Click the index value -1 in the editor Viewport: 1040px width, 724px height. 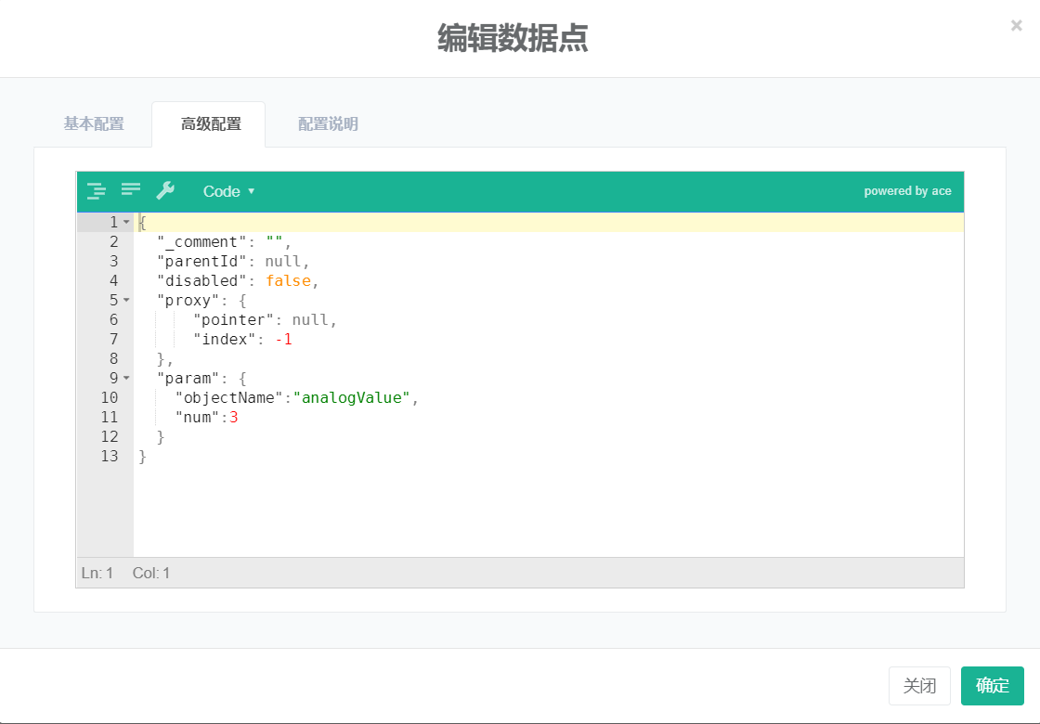[283, 339]
